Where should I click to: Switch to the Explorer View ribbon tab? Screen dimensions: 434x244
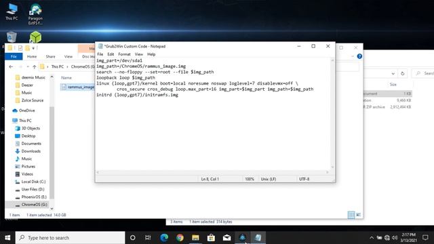click(68, 56)
